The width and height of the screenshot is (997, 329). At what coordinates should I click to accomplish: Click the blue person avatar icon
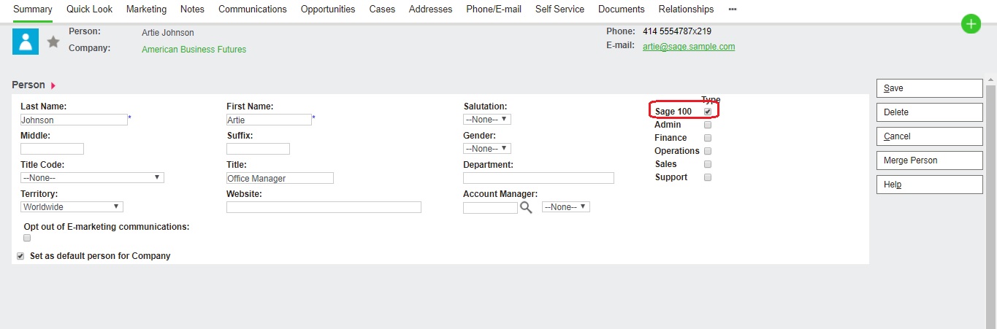click(26, 42)
